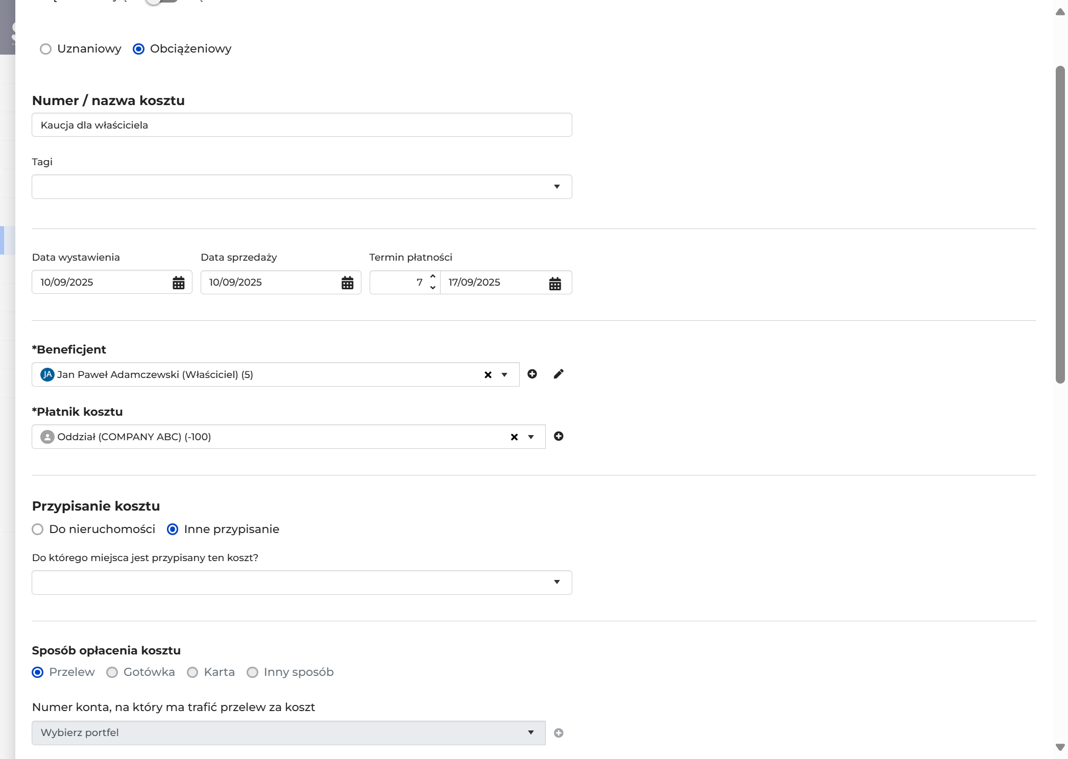Increase payment term days with up arrow
Viewport: 1068px width, 759px height.
[432, 276]
